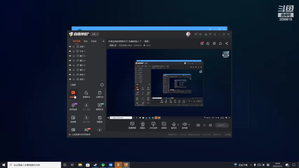This screenshot has height=168, width=299.
Task: Switch to the first orange scene tab
Action: point(77,41)
